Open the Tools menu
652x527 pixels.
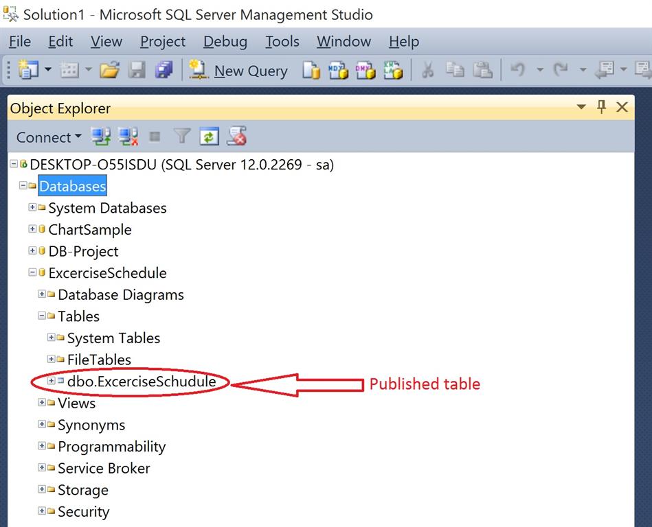pyautogui.click(x=282, y=42)
